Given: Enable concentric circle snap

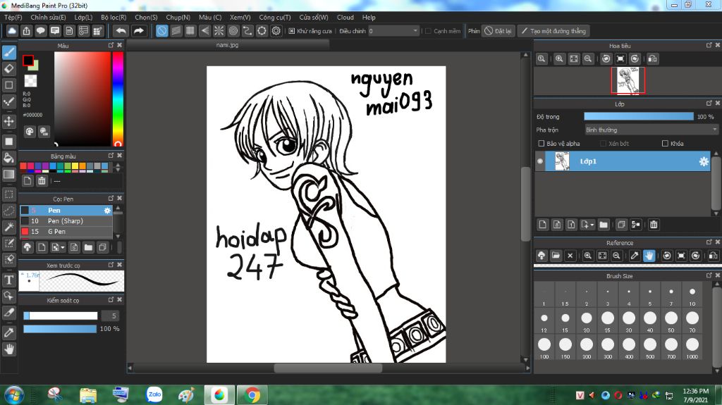Looking at the screenshot, I should [x=233, y=31].
